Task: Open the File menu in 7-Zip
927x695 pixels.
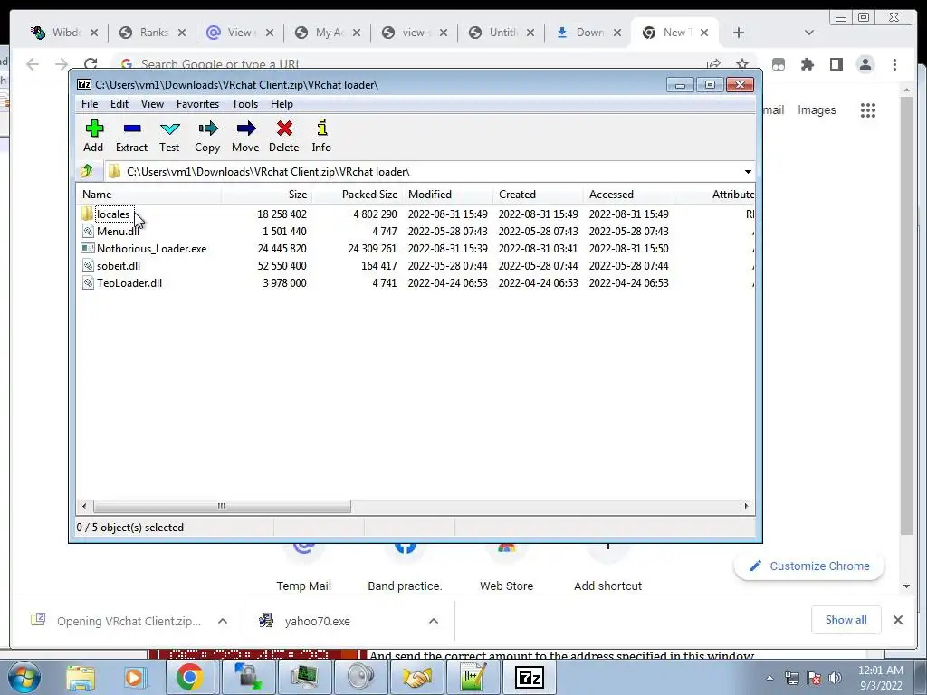Action: coord(90,103)
